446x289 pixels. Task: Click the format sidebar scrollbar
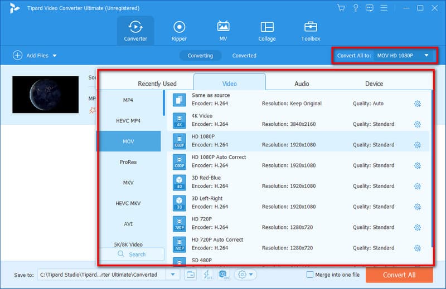coord(164,103)
